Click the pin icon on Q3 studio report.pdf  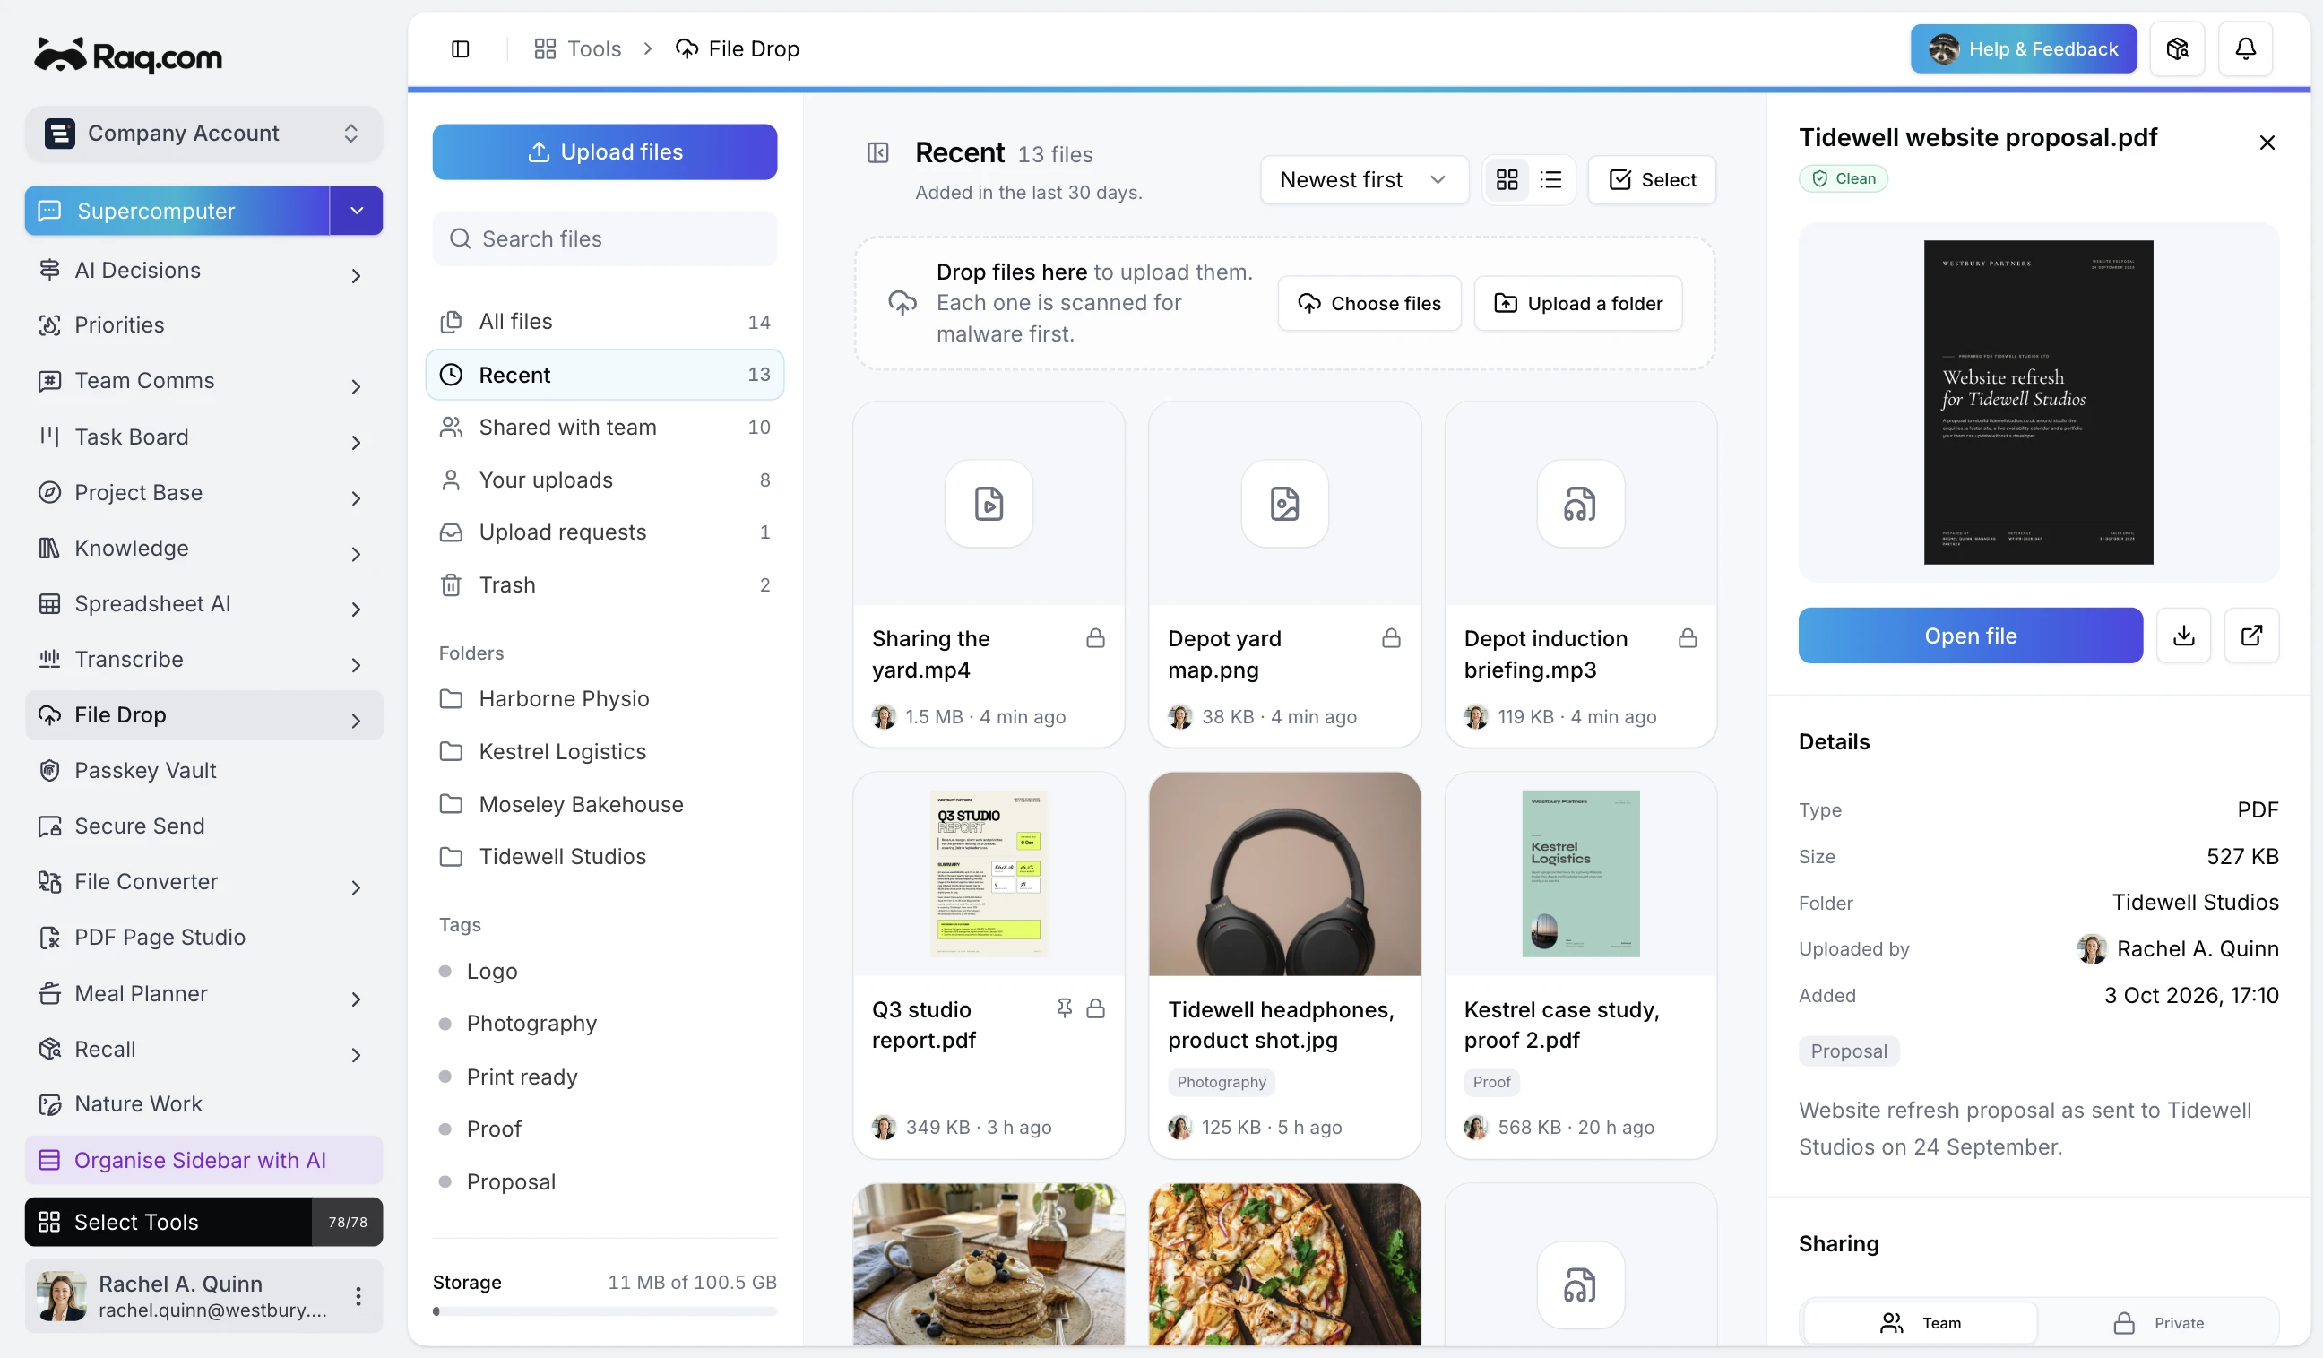[1064, 1008]
